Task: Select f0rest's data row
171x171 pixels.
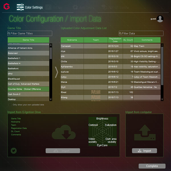Action: (111, 92)
